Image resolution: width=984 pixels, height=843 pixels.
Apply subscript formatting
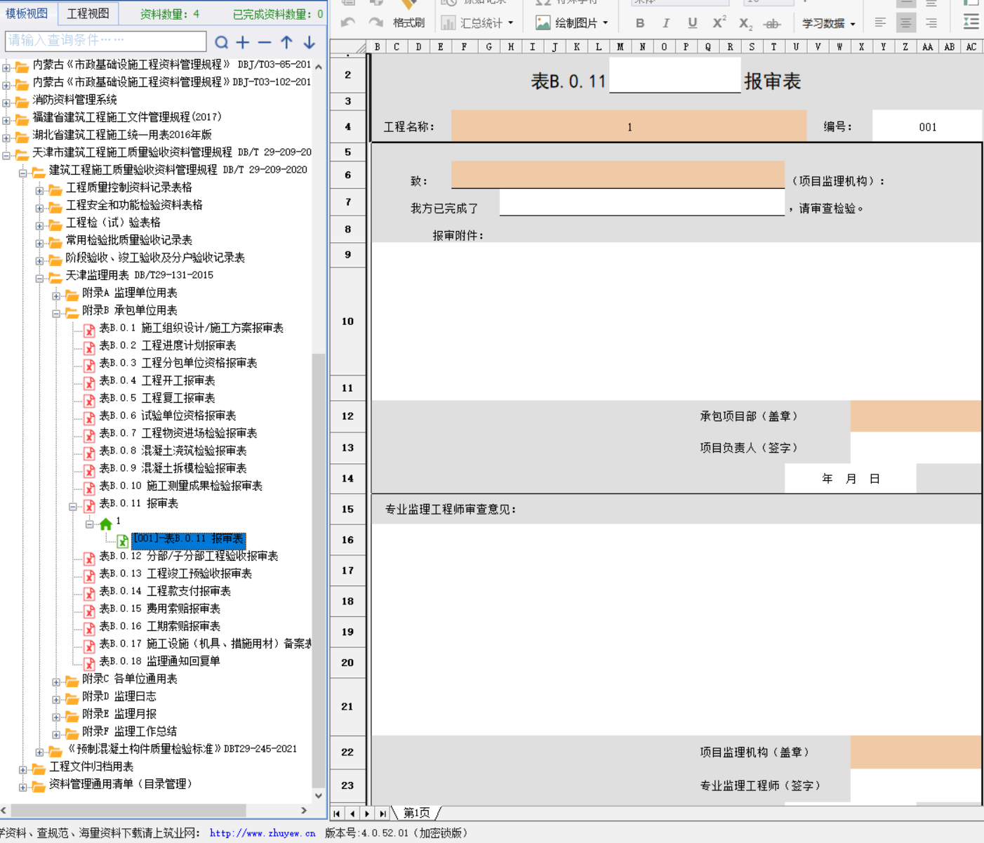pyautogui.click(x=745, y=24)
